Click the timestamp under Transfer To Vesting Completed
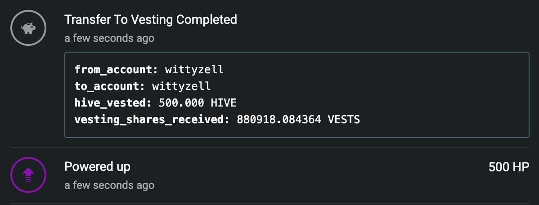539x205 pixels. [109, 38]
